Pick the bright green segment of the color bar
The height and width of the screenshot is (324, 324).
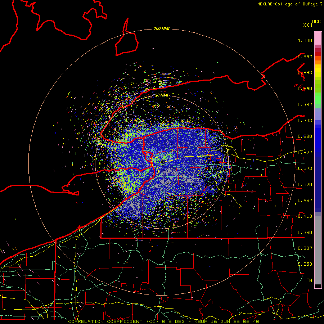[x=318, y=98]
